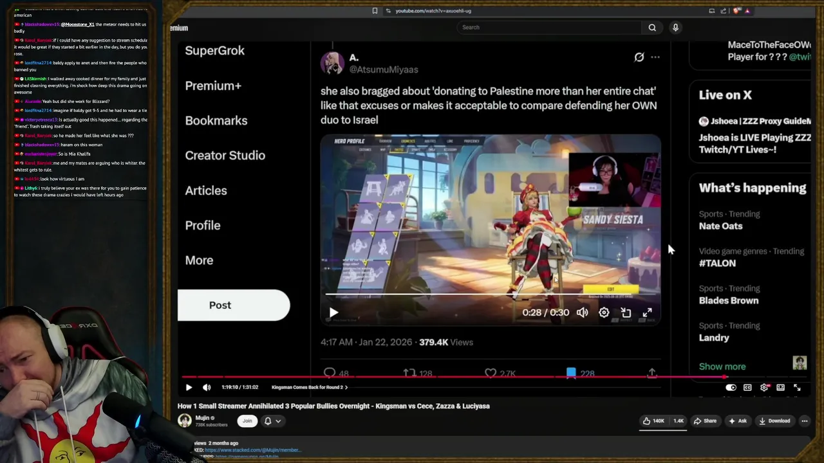Click the youtube.com address bar URL
Image resolution: width=824 pixels, height=463 pixels.
tap(433, 11)
